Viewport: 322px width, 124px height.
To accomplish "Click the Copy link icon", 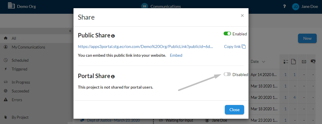I will point(244,46).
